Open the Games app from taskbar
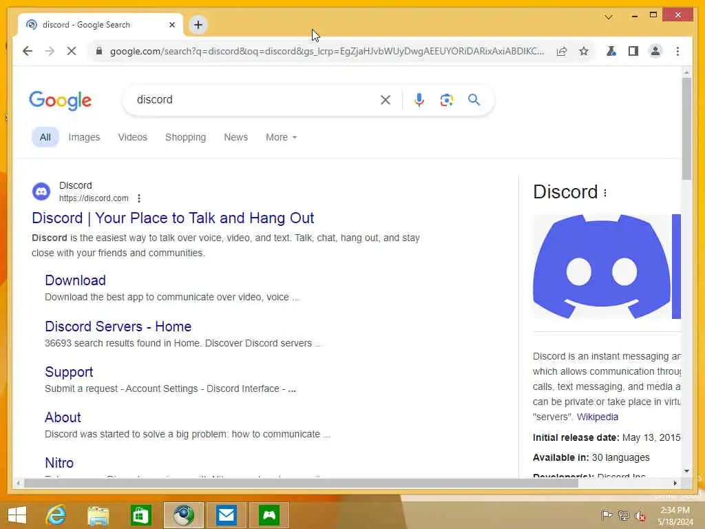This screenshot has width=705, height=529. point(269,515)
